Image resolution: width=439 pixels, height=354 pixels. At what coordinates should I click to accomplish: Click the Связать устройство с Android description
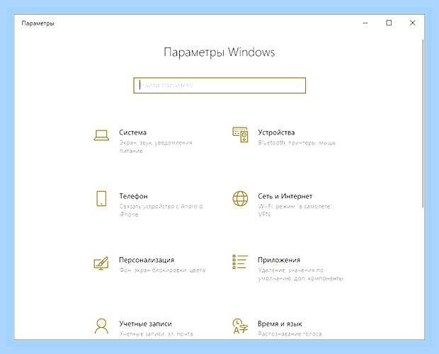tap(161, 210)
